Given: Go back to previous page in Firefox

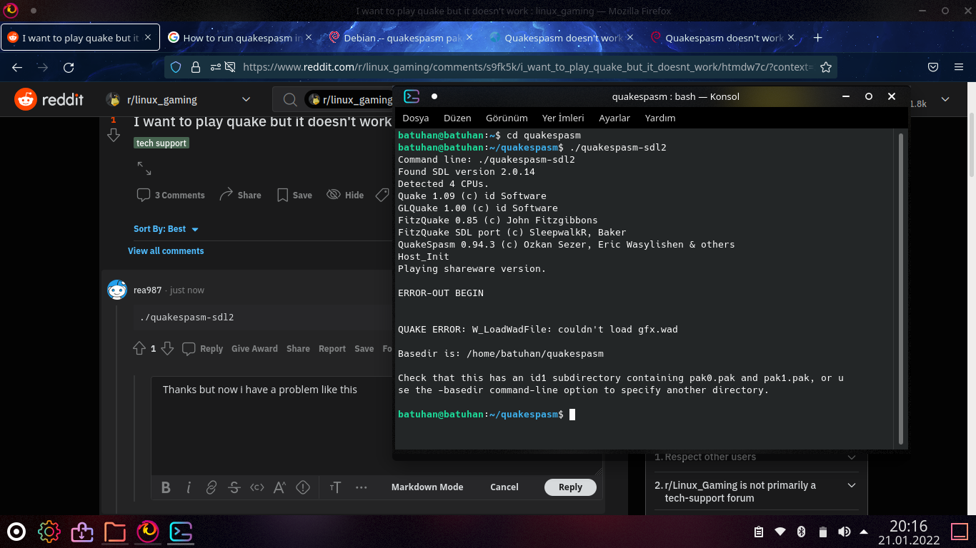Looking at the screenshot, I should click(17, 67).
